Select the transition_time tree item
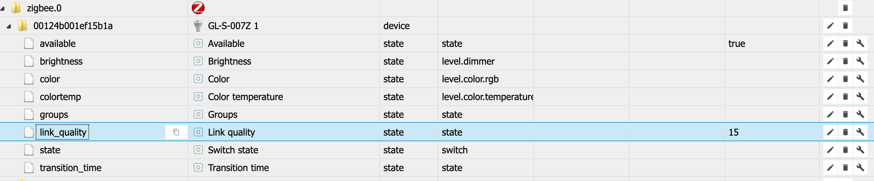 click(x=71, y=168)
